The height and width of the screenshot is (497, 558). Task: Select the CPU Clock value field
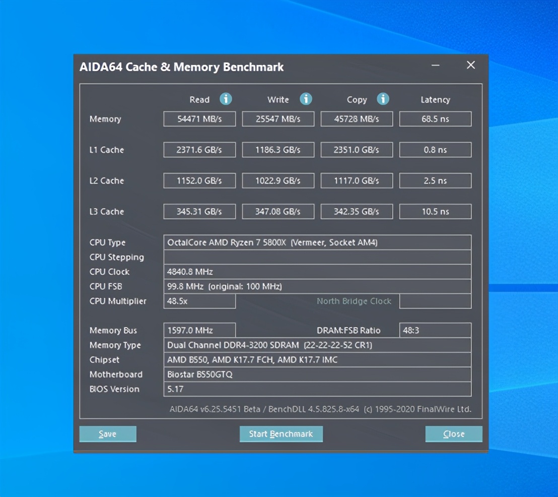click(317, 272)
